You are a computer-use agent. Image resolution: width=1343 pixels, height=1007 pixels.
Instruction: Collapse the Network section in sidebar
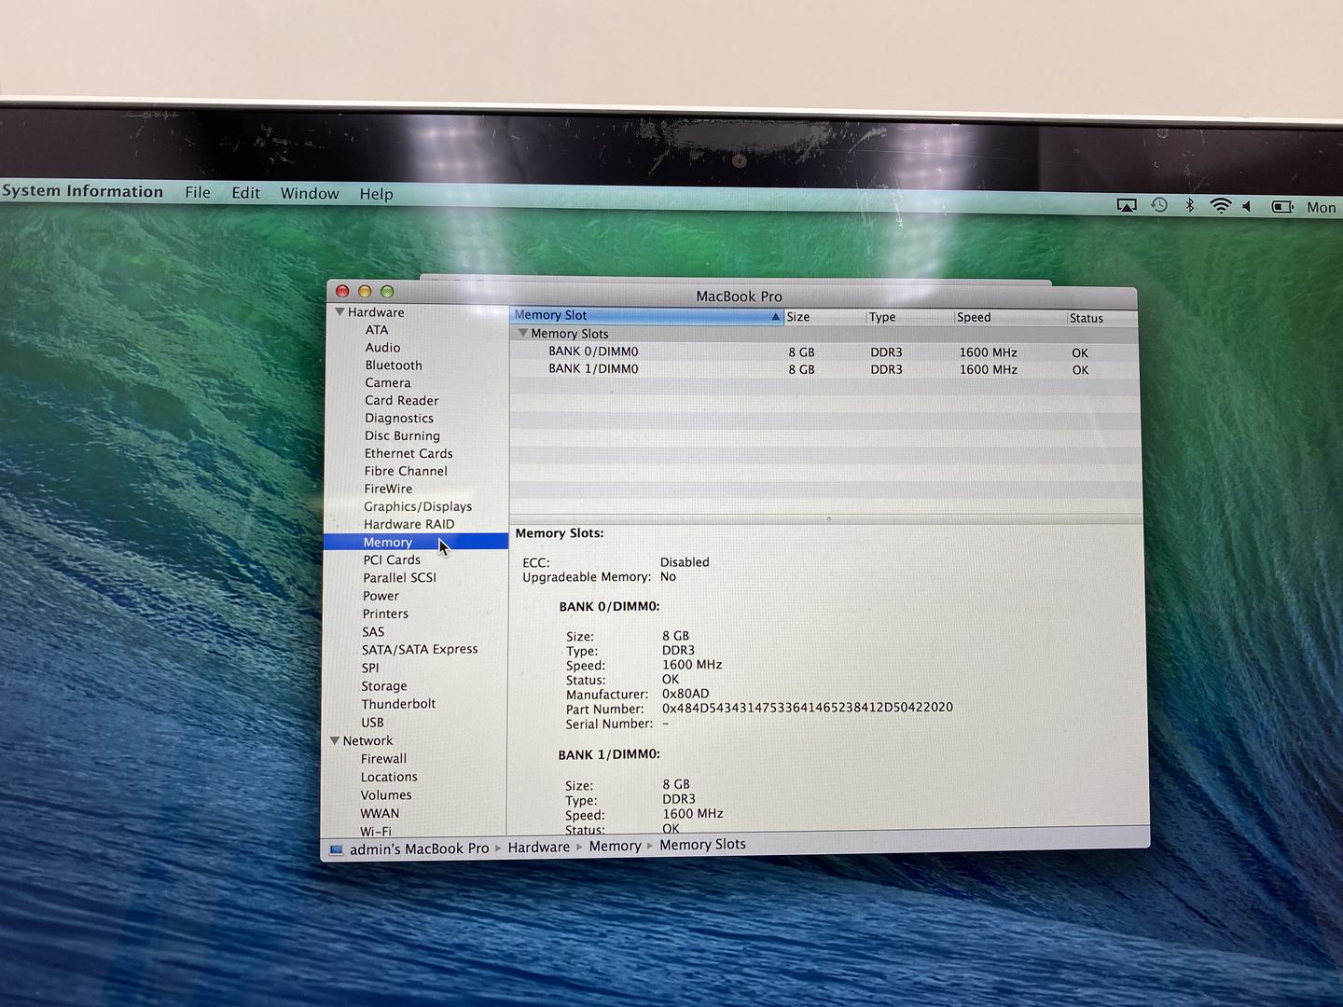[x=334, y=740]
